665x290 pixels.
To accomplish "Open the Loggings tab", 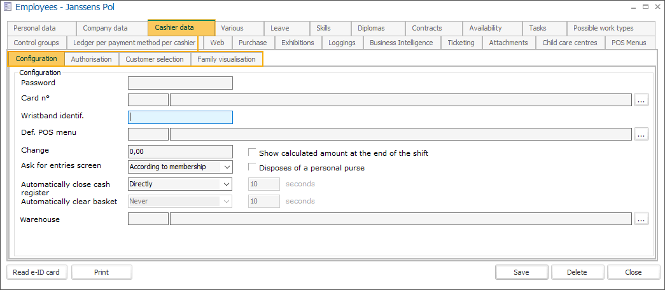I will point(342,43).
